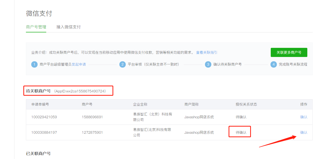Image resolution: width=319 pixels, height=159 pixels.
Task: Click the 企业全称 column header
Action: [x=140, y=104]
